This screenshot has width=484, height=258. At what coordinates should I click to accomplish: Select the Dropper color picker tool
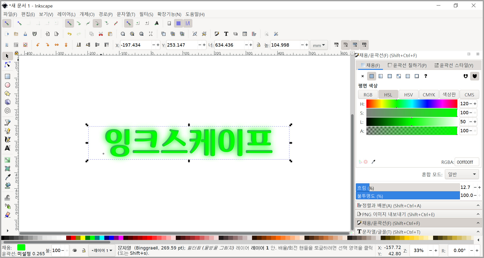click(8, 177)
